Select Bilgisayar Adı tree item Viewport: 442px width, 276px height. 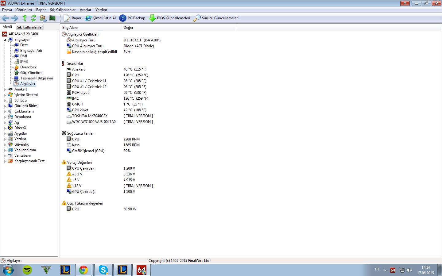click(31, 51)
